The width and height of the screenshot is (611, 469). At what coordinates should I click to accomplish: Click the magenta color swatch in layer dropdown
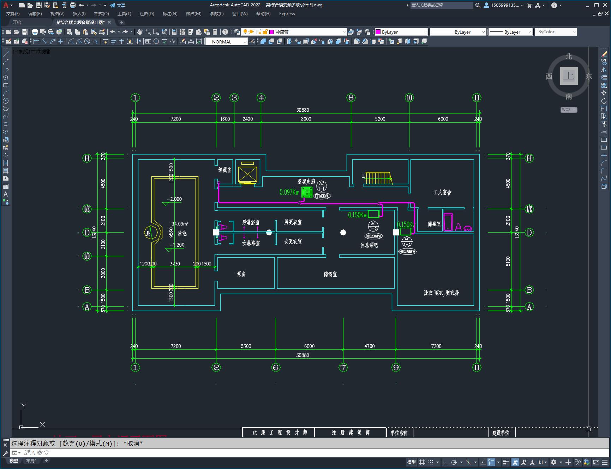point(272,32)
